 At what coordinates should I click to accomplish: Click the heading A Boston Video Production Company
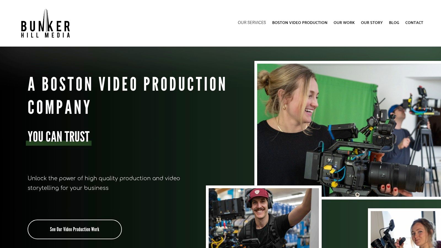127,95
